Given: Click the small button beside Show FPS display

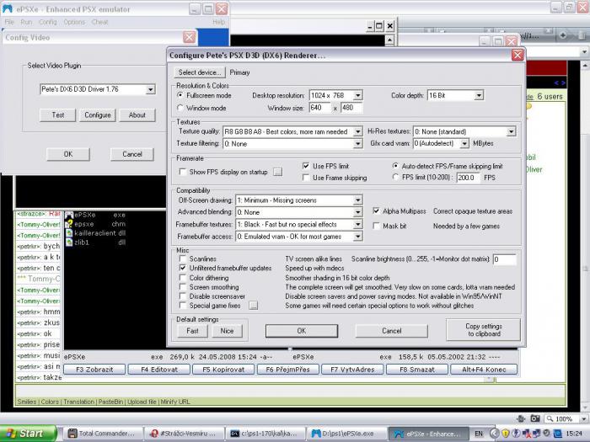Looking at the screenshot, I should pyautogui.click(x=277, y=172).
